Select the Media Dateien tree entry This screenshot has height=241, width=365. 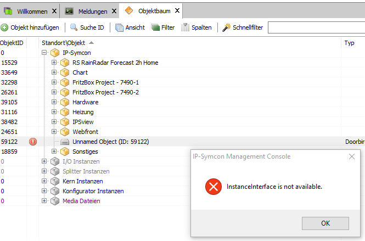(81, 201)
